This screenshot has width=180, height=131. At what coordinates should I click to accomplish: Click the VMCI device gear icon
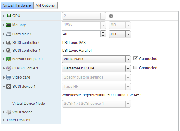pos(9,112)
